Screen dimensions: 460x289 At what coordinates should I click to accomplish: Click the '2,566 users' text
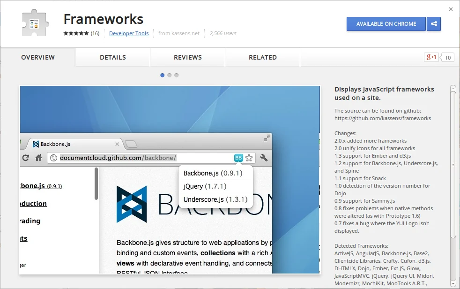click(x=223, y=33)
